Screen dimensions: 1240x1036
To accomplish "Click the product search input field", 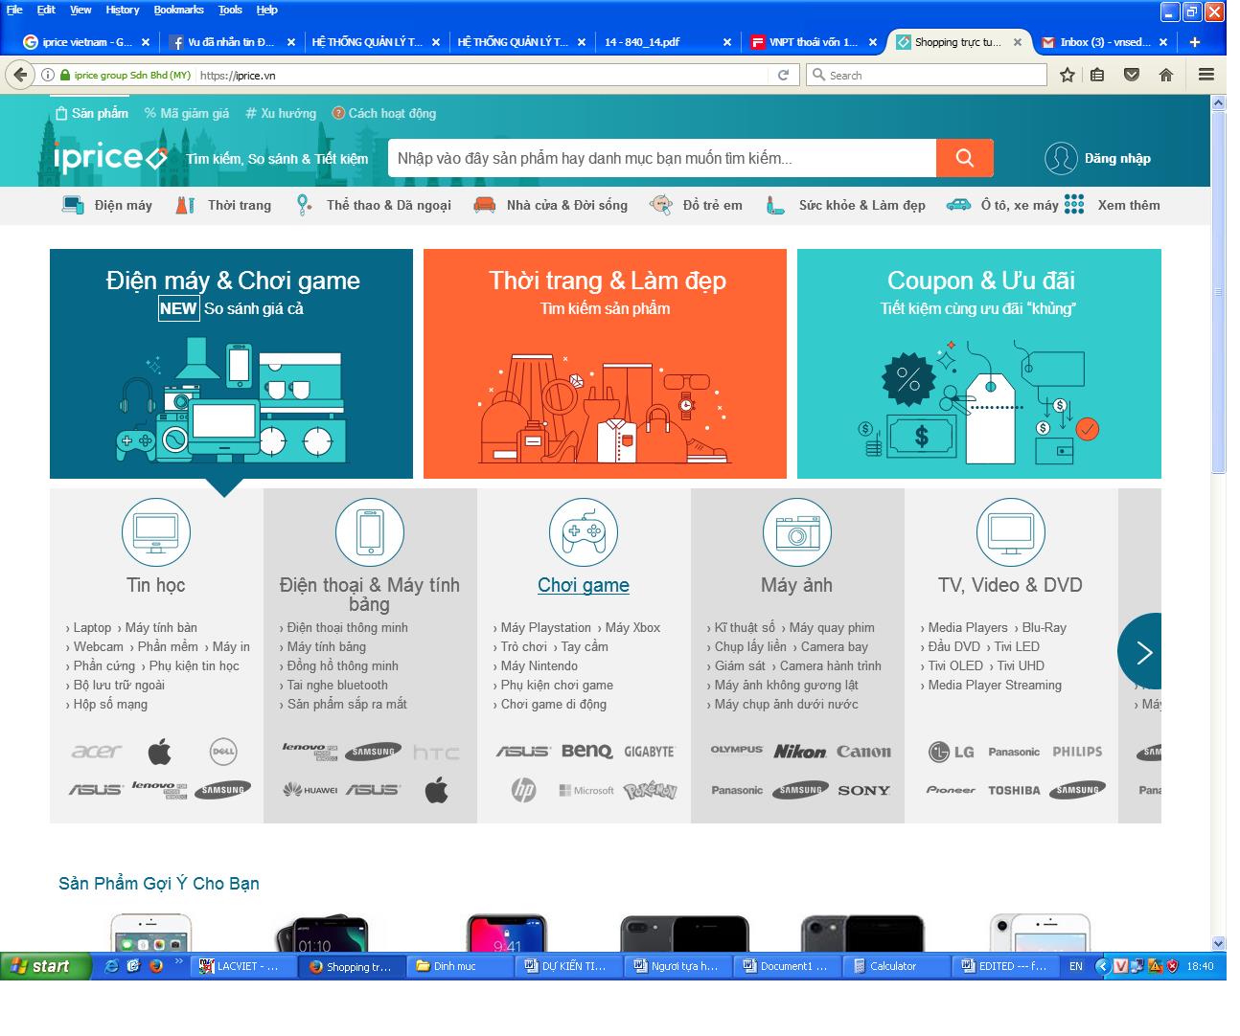I will coord(661,159).
